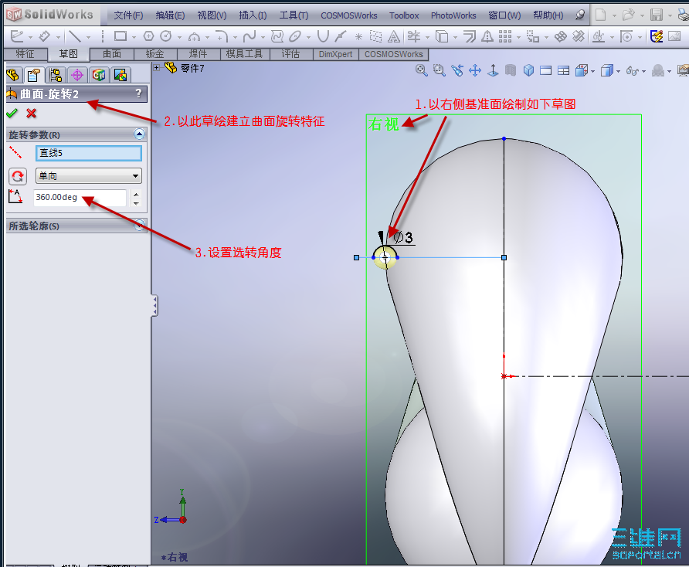Screen dimensions: 689x567
Task: Select the Parabola sketch tool
Action: [x=323, y=36]
